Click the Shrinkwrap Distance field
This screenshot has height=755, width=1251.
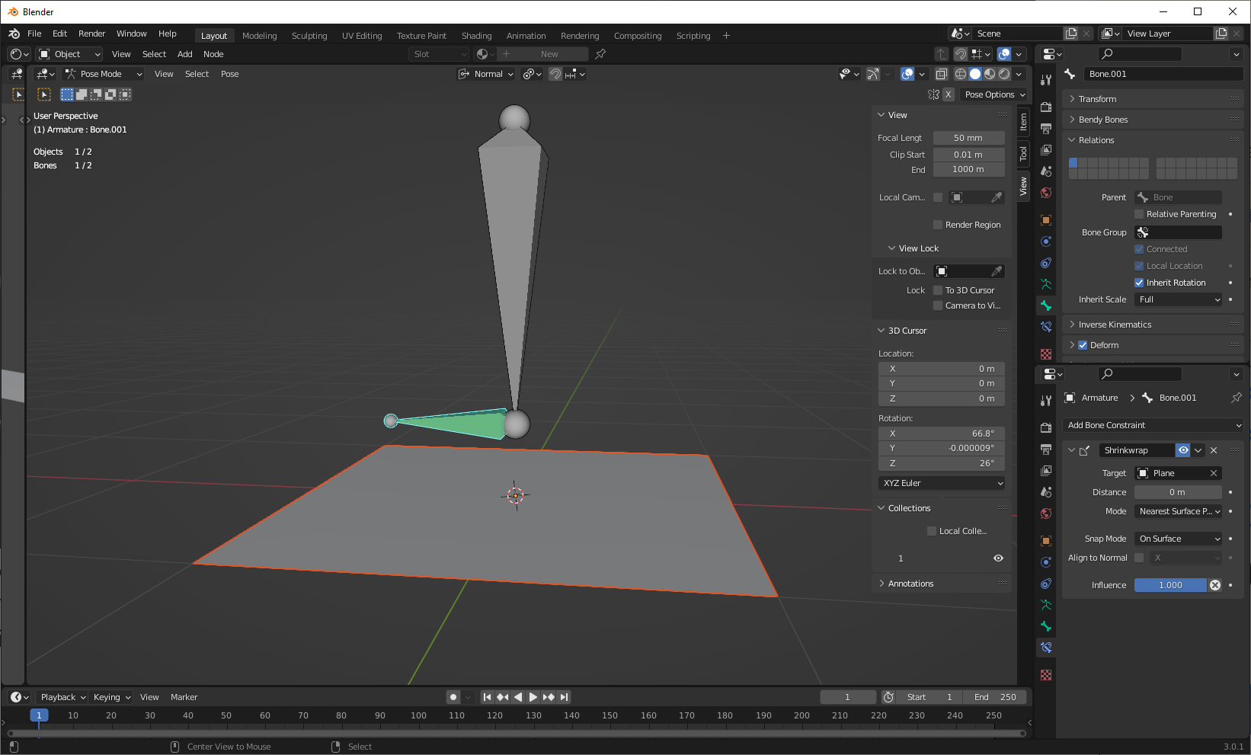pyautogui.click(x=1178, y=492)
